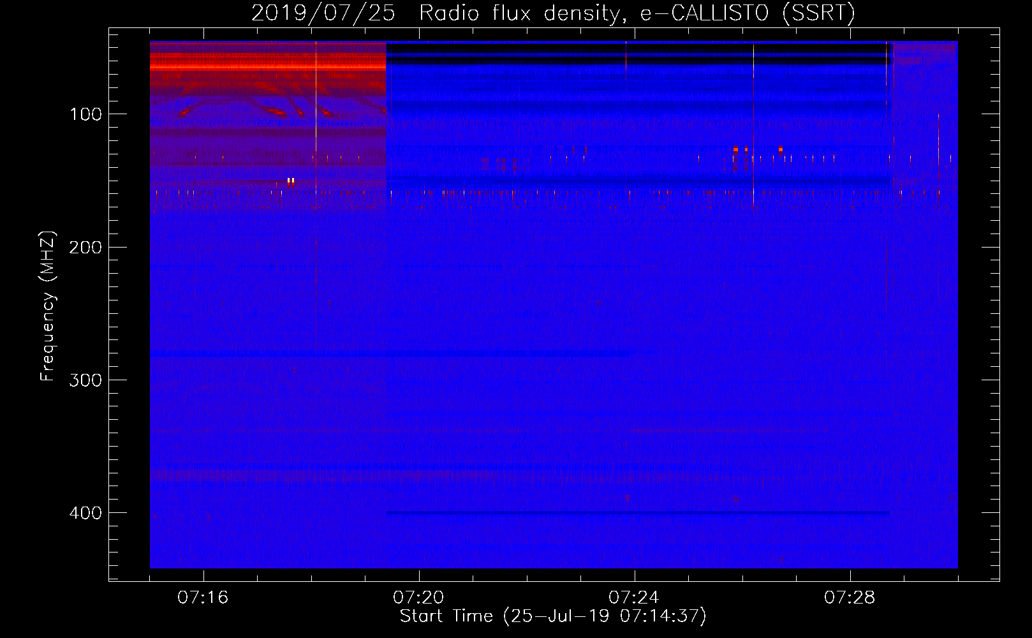
Task: Click the 07:20 time tick label
Action: pos(418,597)
